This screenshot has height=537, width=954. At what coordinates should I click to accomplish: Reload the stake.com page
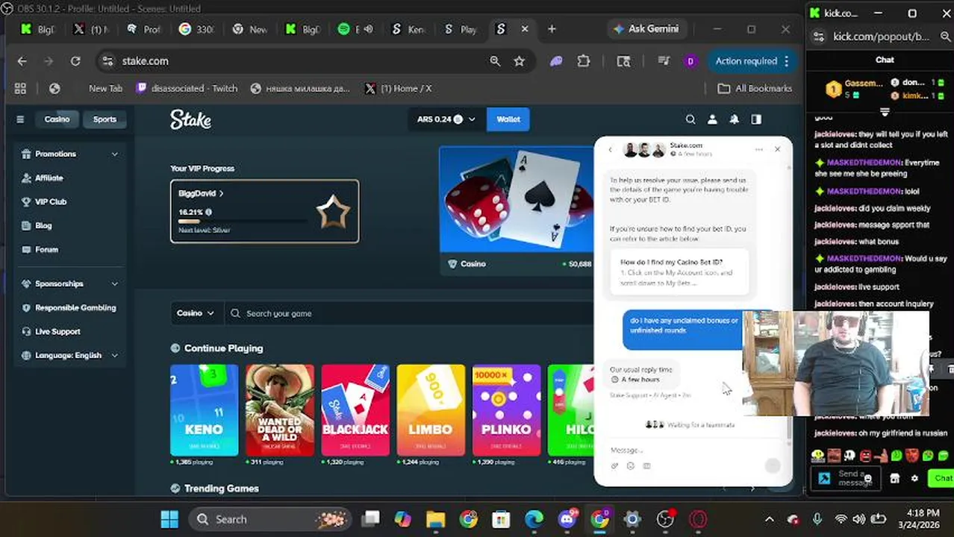[75, 61]
